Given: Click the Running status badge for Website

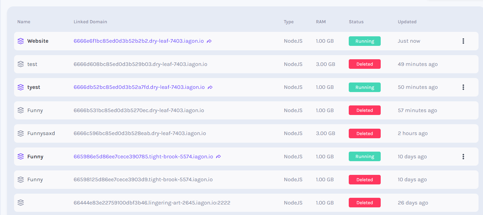Looking at the screenshot, I should (364, 41).
